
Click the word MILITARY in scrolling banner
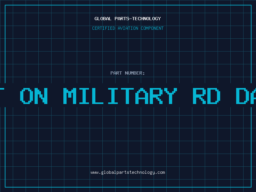click(x=120, y=96)
